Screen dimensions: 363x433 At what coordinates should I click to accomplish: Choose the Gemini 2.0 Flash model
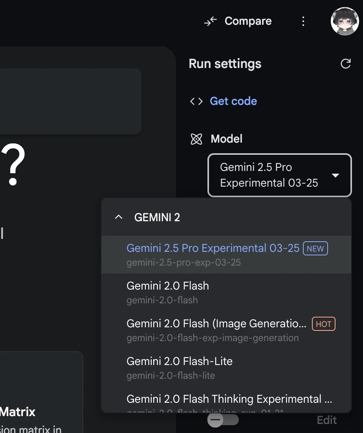pyautogui.click(x=226, y=292)
